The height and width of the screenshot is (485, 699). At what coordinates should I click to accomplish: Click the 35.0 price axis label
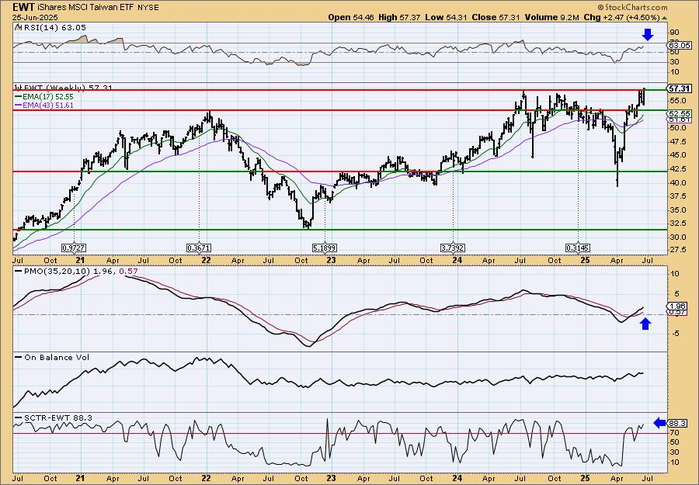coord(676,210)
